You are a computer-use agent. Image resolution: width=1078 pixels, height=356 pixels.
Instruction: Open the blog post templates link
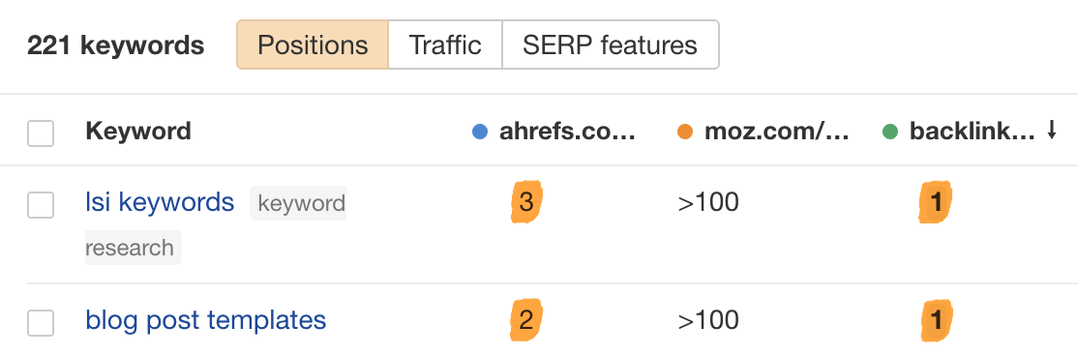pos(205,319)
